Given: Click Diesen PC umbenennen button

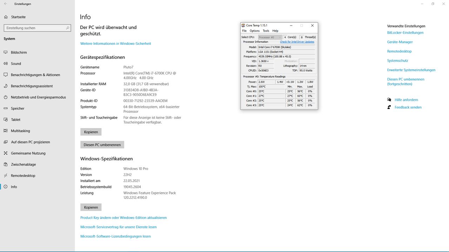Looking at the screenshot, I should tap(102, 145).
